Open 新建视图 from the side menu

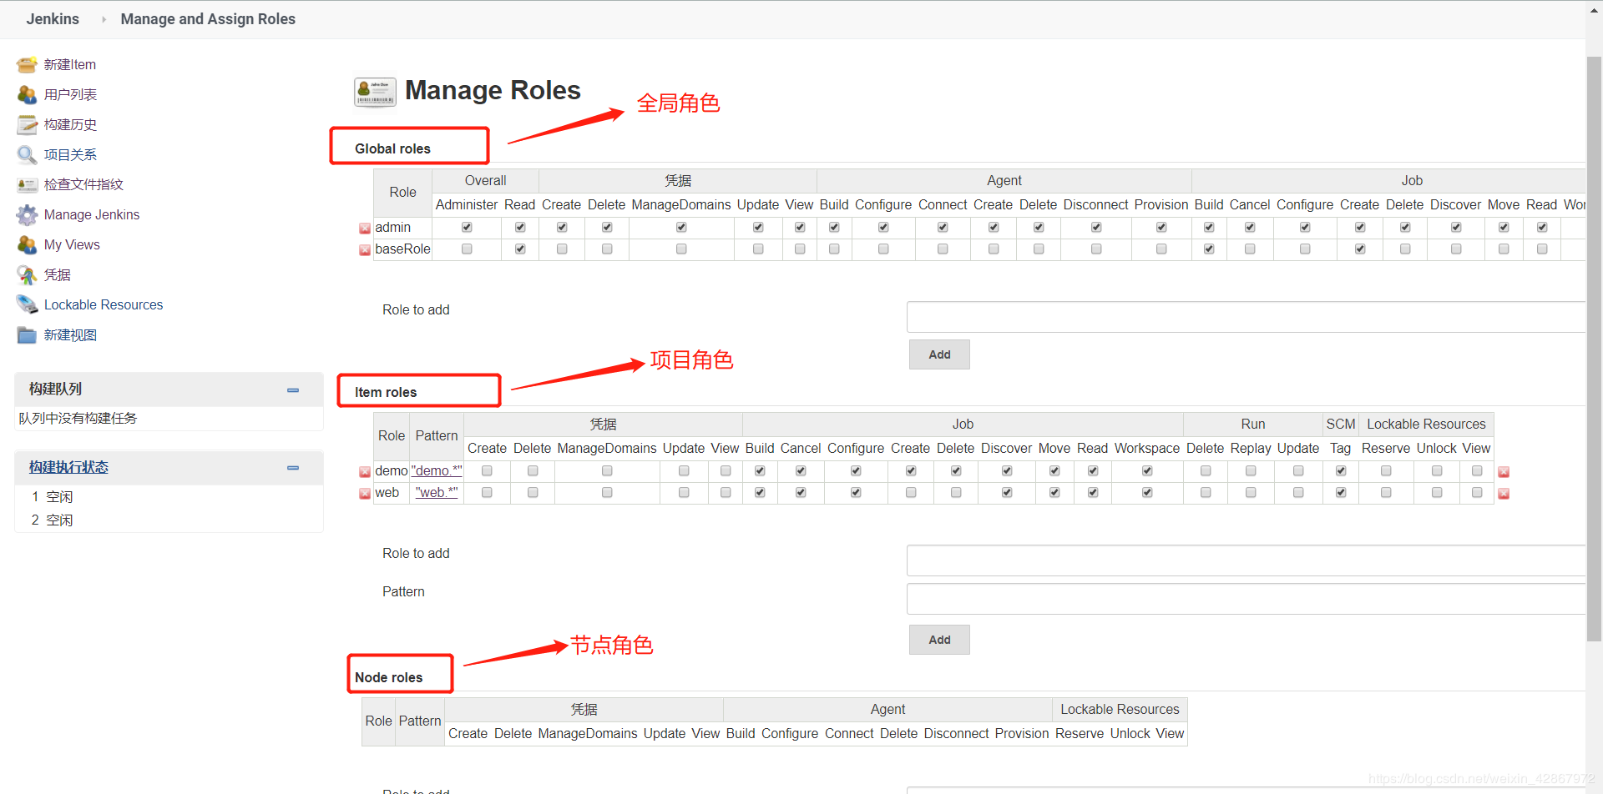click(x=70, y=335)
